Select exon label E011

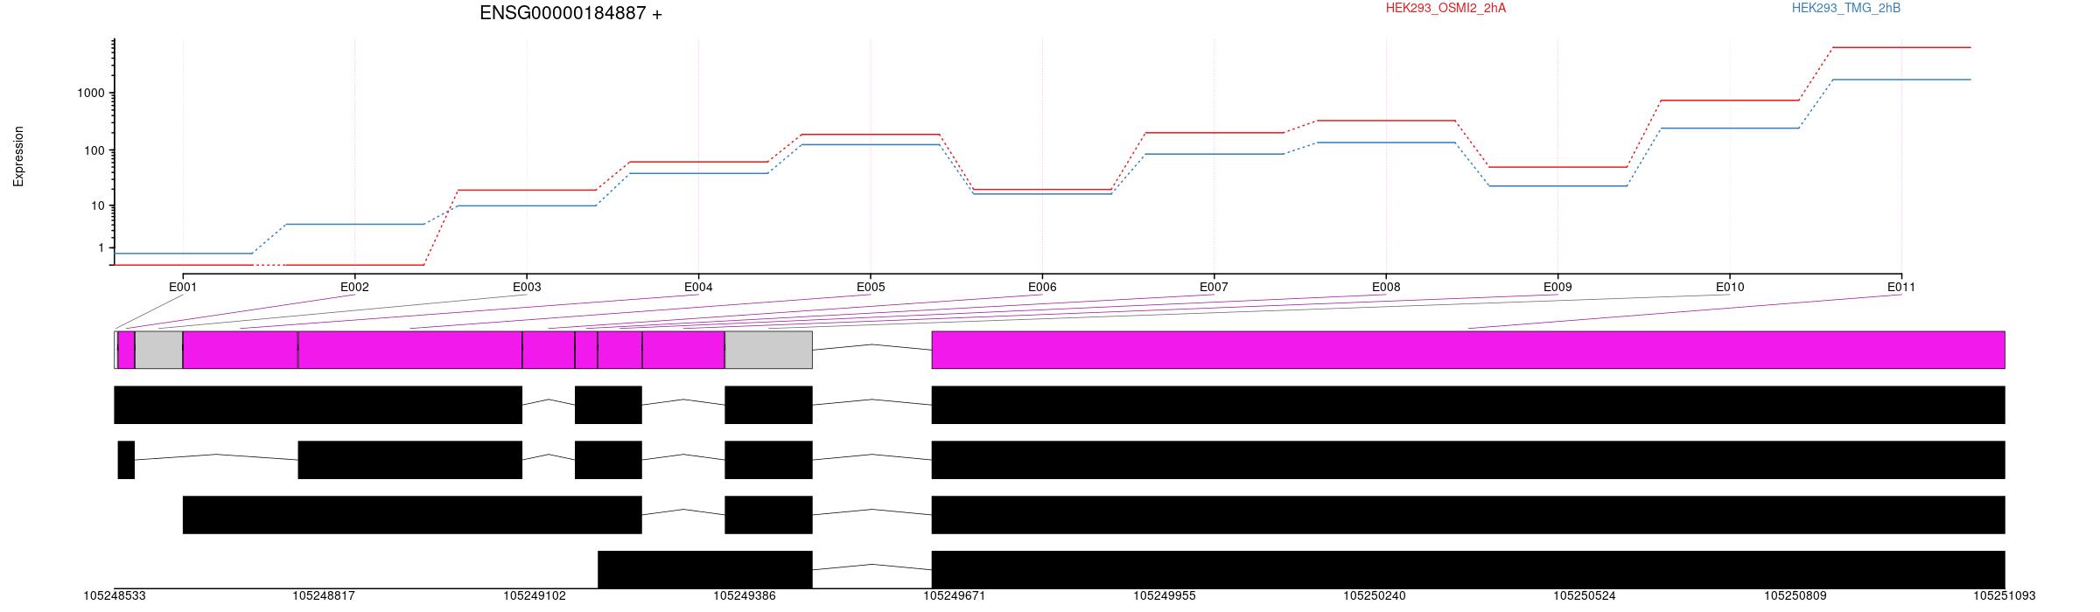pyautogui.click(x=1901, y=287)
